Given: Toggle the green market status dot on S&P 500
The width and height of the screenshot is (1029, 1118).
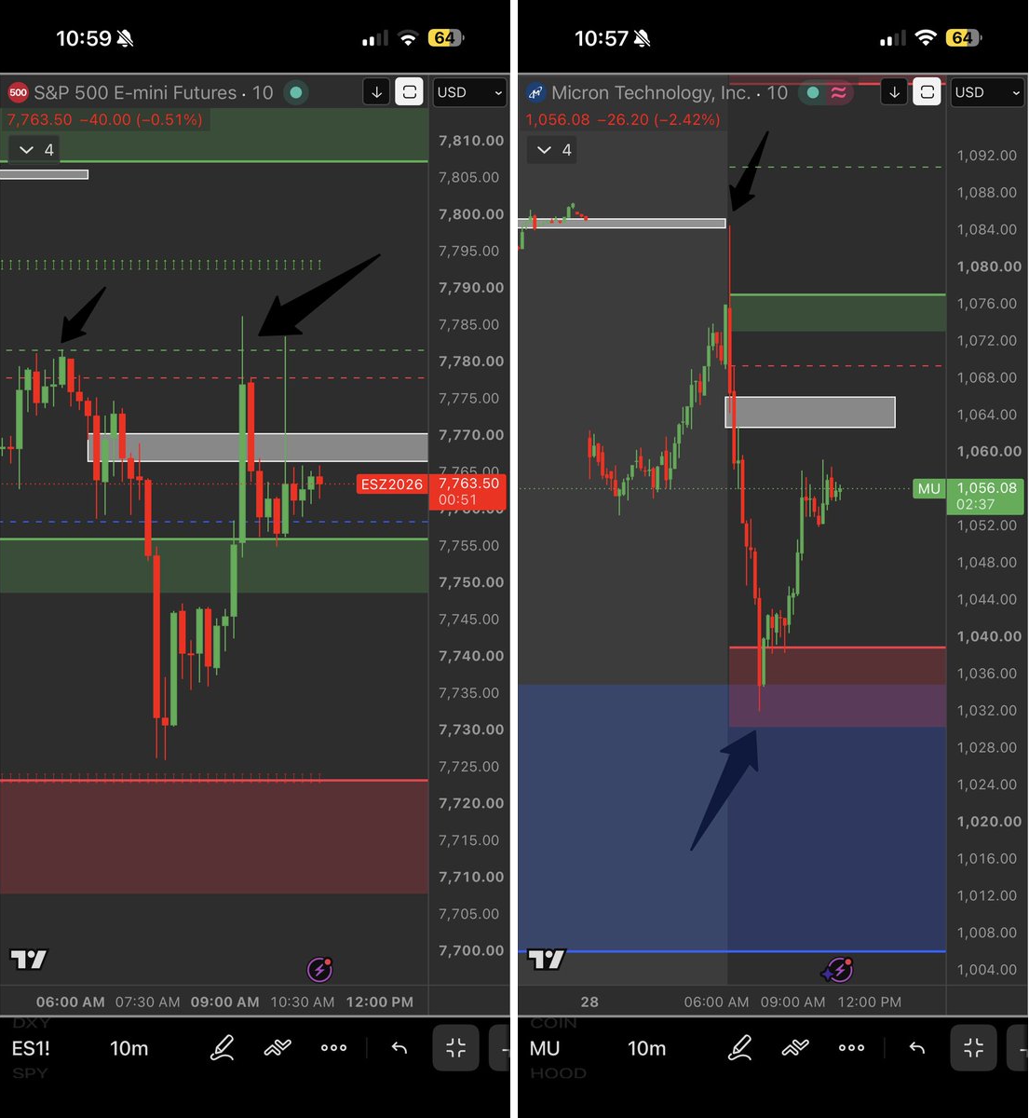Looking at the screenshot, I should tap(296, 92).
